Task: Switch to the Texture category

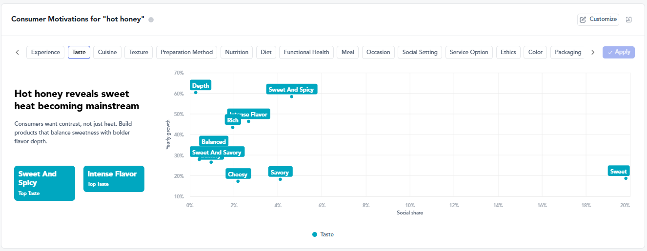Action: click(x=139, y=52)
